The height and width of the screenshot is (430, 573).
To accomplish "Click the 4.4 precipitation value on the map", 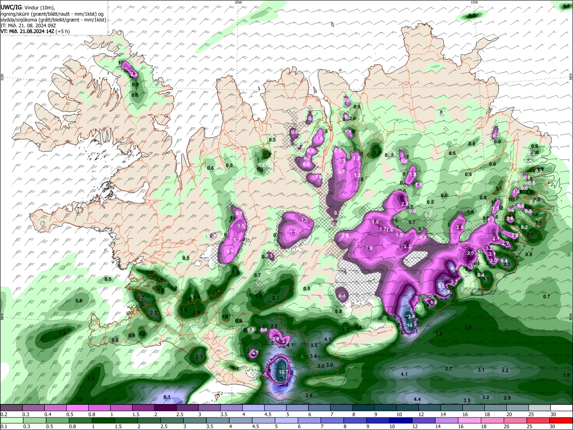I will point(417,399).
